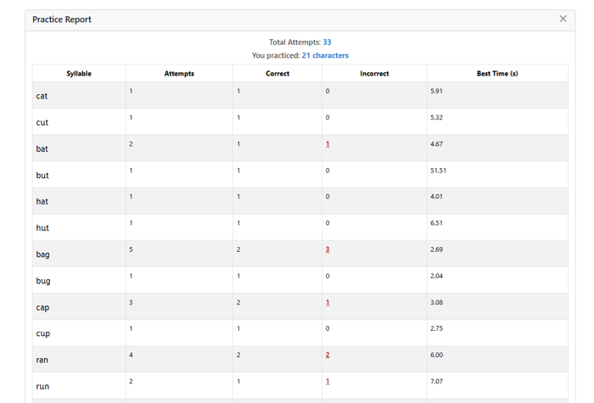Click best time 2.04 for bug
Image resolution: width=594 pixels, height=403 pixels.
click(x=436, y=276)
